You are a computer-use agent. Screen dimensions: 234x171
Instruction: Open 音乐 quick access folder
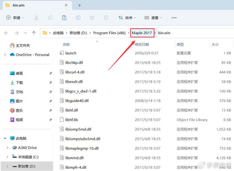pyautogui.click(x=16, y=110)
